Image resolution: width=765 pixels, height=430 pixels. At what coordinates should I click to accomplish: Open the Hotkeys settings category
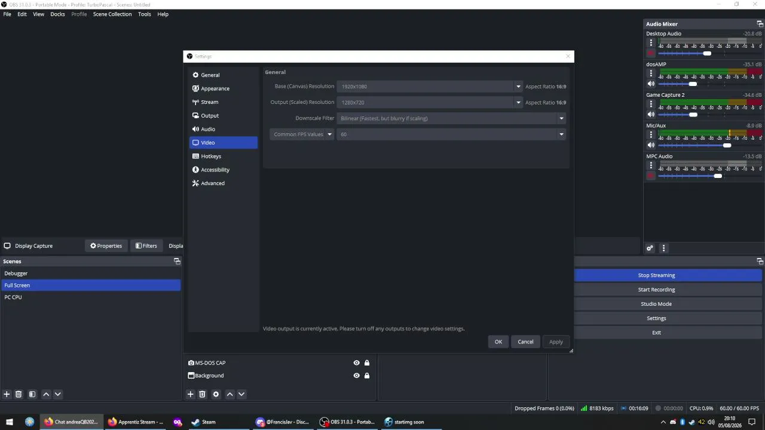[x=223, y=156]
